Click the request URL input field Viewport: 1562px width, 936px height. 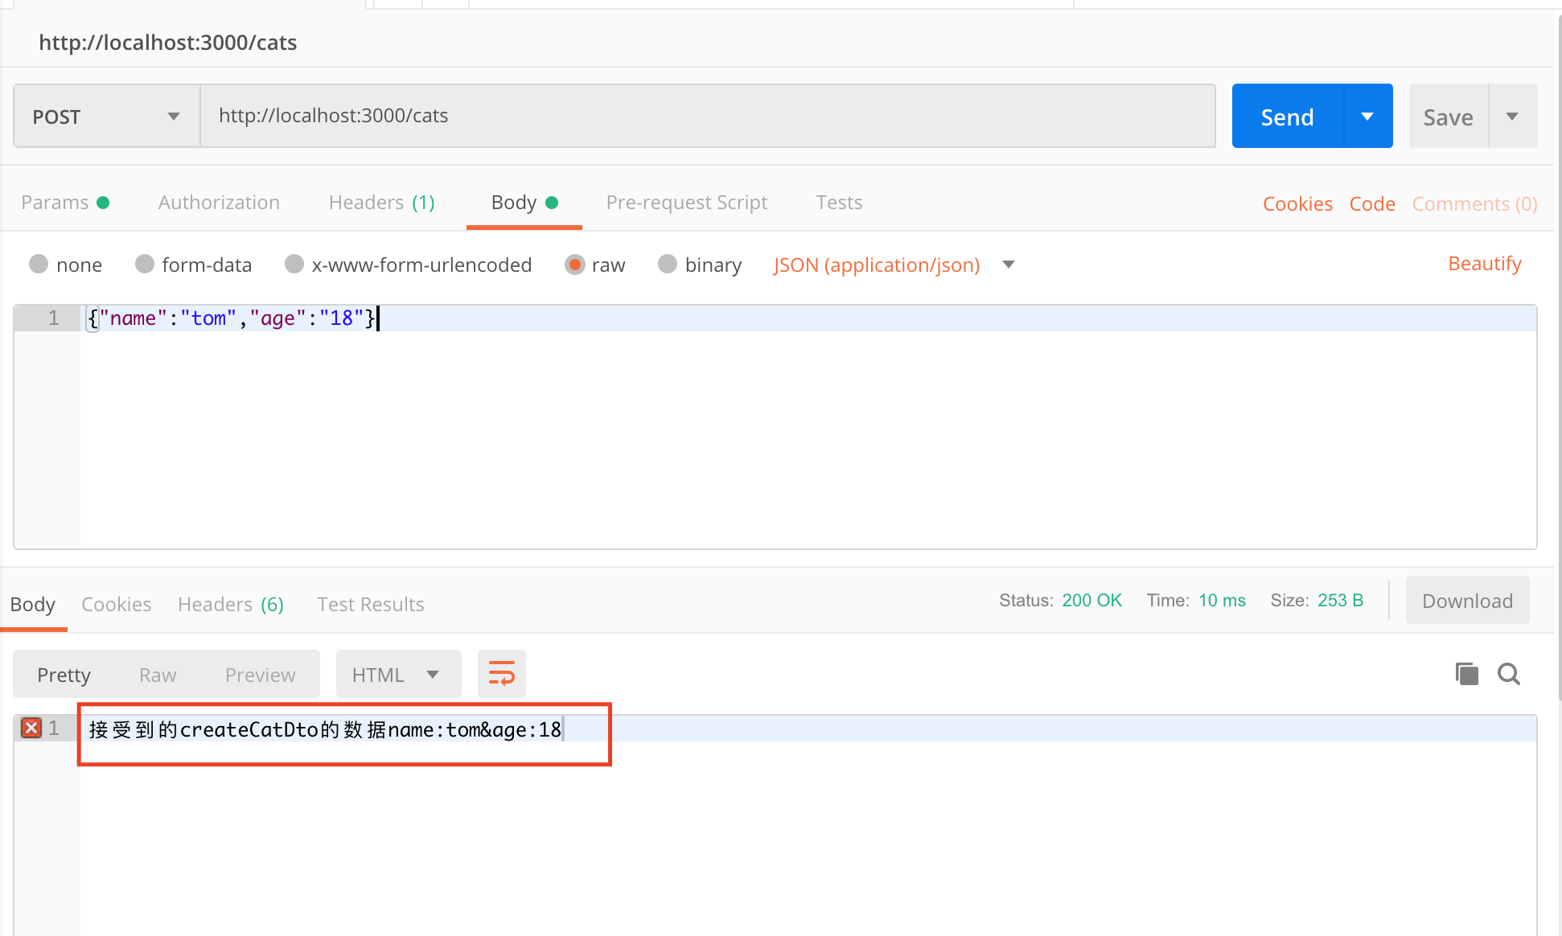tap(708, 117)
